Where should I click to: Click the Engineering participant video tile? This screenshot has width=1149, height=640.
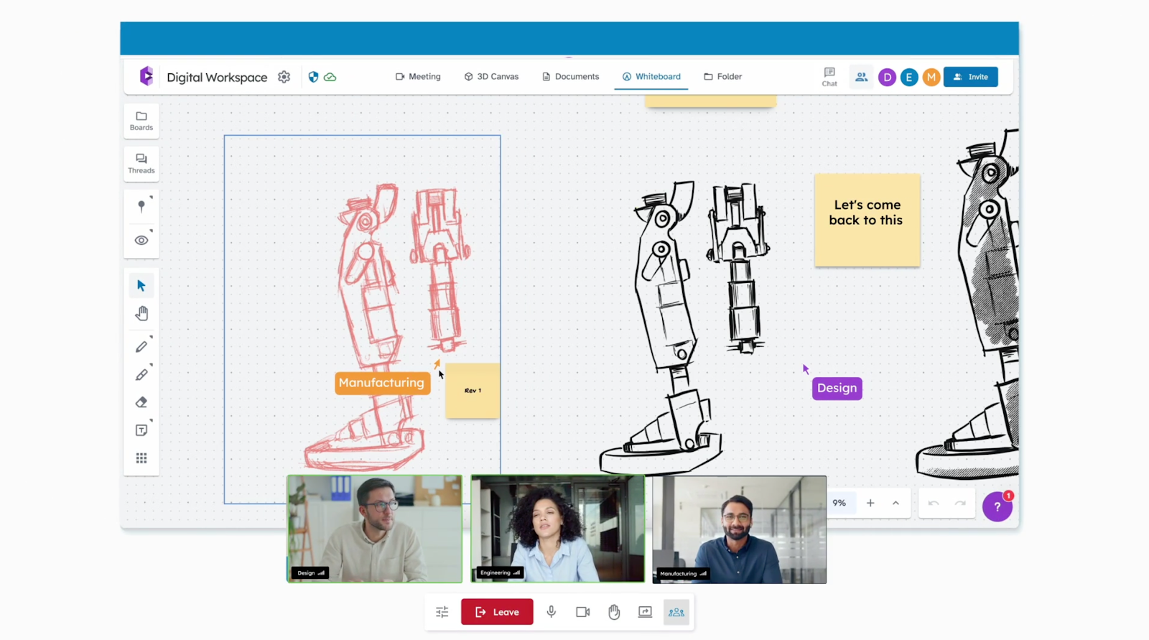tap(558, 529)
